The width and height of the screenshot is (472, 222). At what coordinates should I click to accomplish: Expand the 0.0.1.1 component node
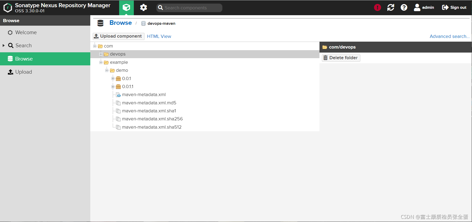[113, 86]
